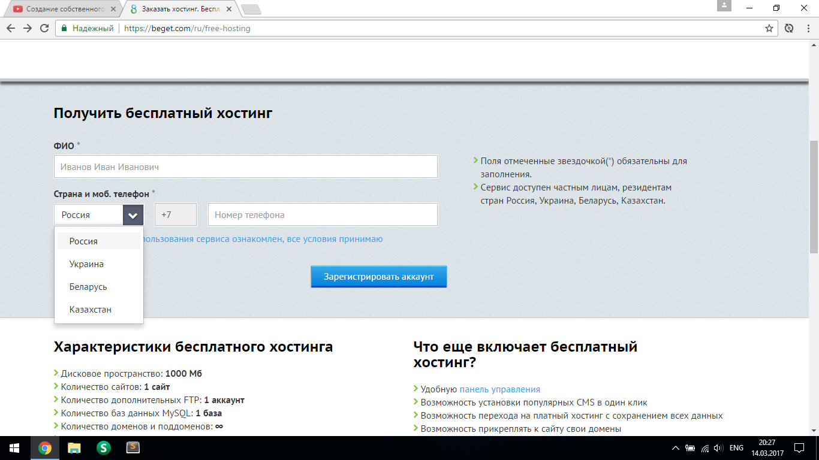
Task: Click the volume icon in the system tray
Action: click(x=718, y=448)
